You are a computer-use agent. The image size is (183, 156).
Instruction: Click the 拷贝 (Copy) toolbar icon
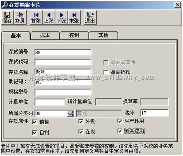point(20,17)
